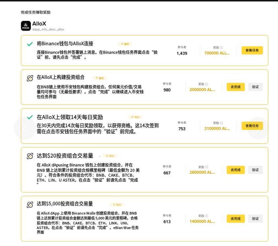Click the AlloX app logo icon
Viewport: 278px width, 246px height.
(26, 26)
